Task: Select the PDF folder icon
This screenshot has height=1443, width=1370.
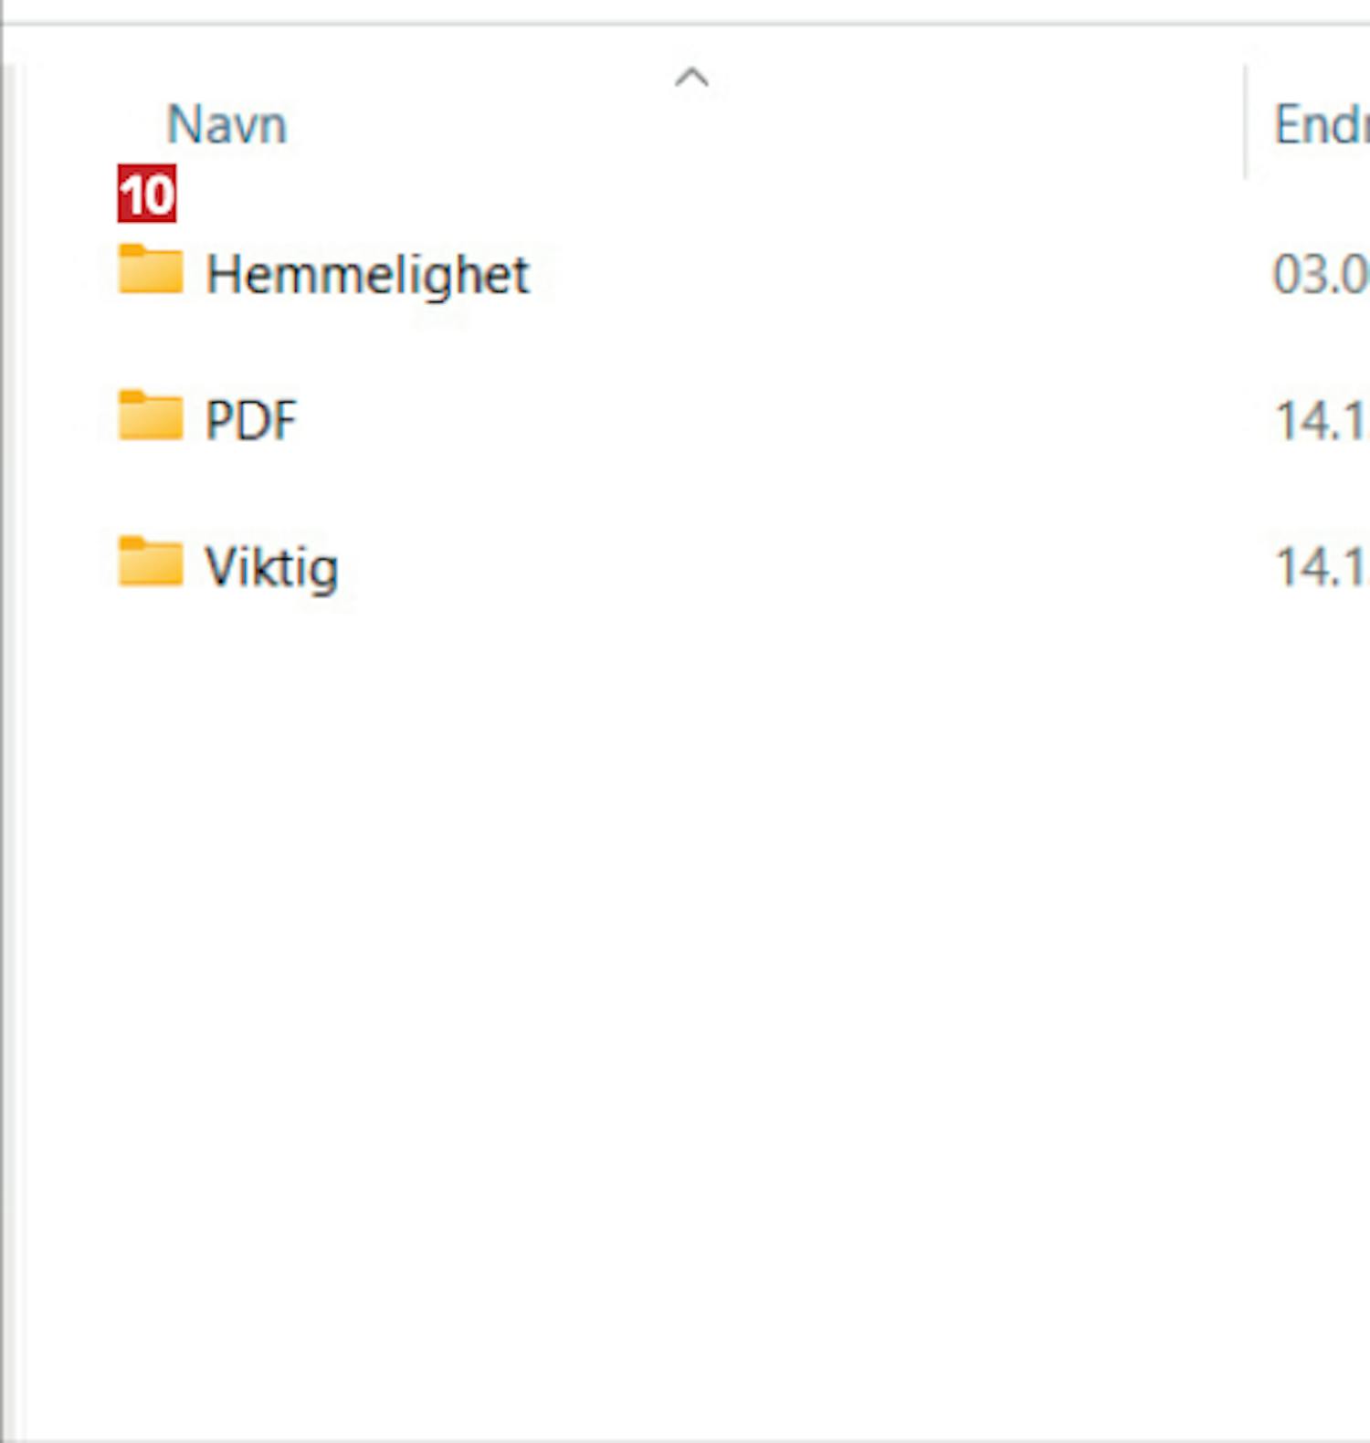Action: 151,416
